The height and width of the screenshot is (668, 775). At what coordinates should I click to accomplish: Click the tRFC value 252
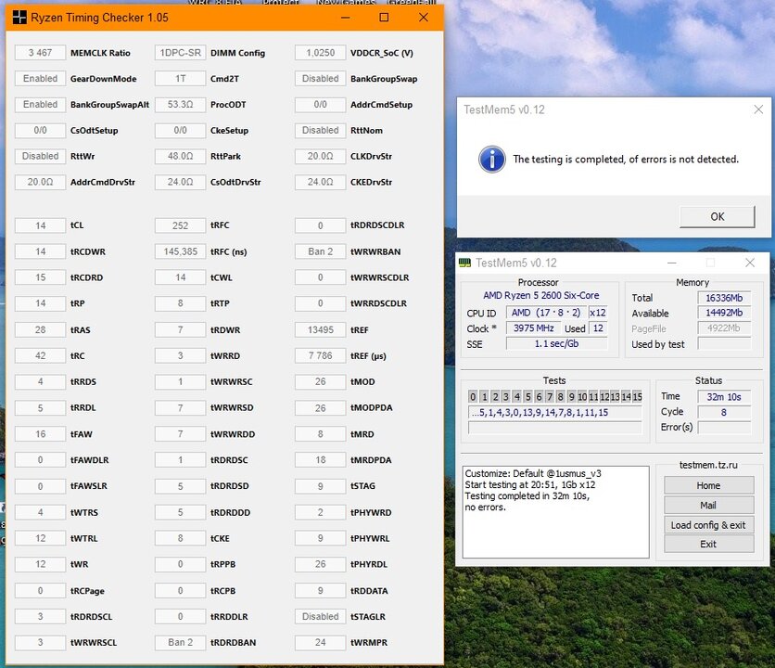(181, 225)
